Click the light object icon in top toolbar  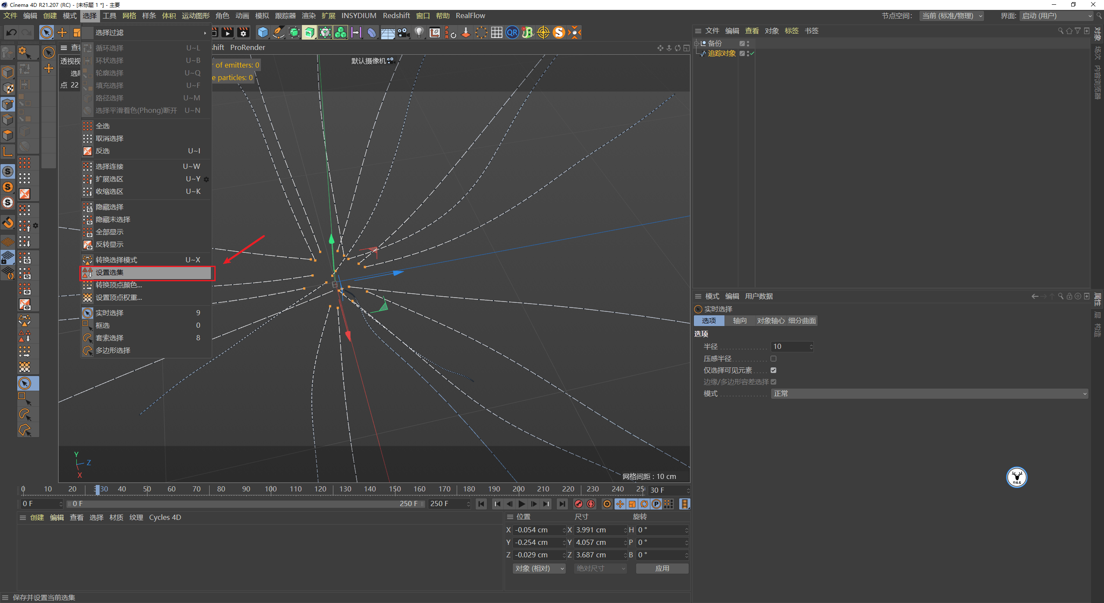pos(419,32)
